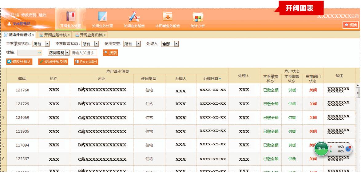Focus the 请输入关键字 keyword input field
Screen dimensions: 361x173
pyautogui.click(x=84, y=53)
